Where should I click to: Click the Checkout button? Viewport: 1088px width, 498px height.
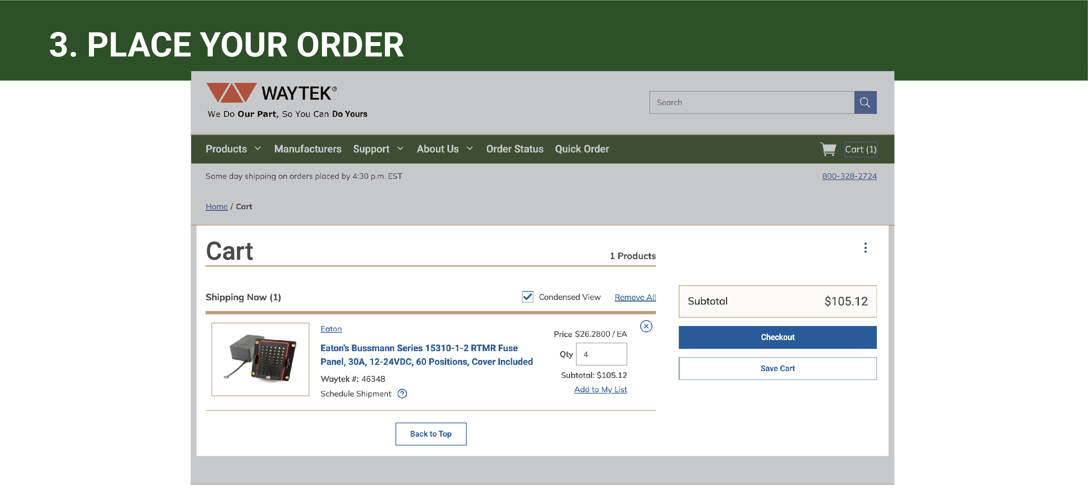[x=777, y=337]
